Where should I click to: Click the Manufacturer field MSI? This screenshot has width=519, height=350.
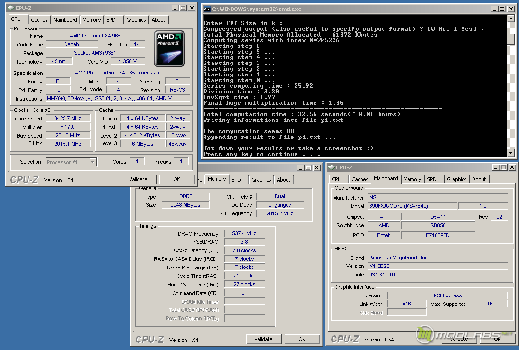[x=438, y=197]
